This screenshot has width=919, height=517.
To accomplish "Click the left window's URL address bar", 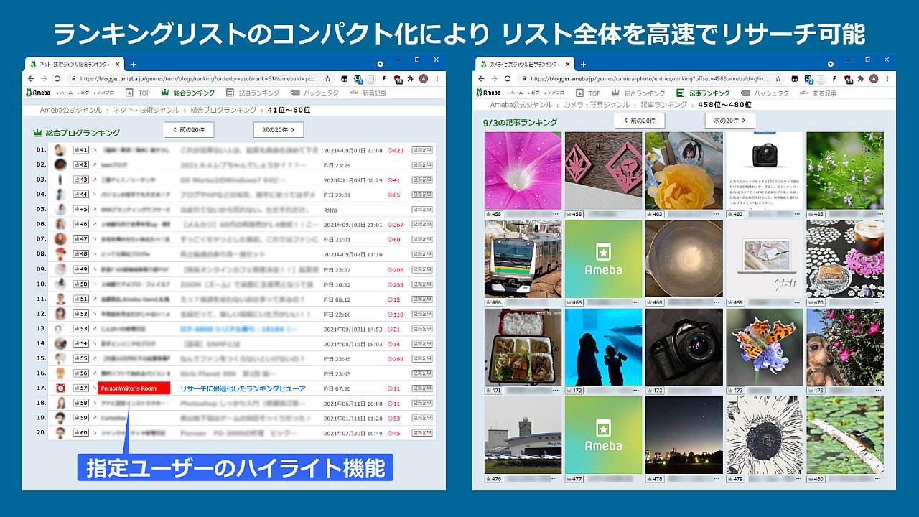I will pyautogui.click(x=201, y=78).
